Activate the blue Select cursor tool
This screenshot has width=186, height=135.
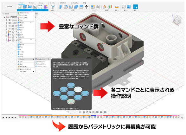coord(136,7)
